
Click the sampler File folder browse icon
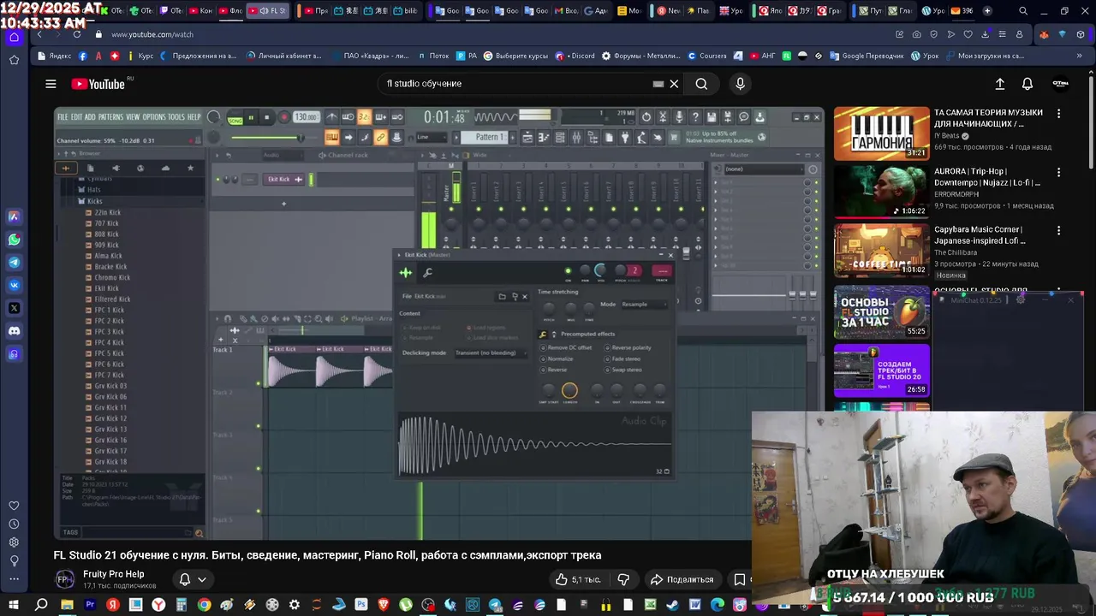502,297
